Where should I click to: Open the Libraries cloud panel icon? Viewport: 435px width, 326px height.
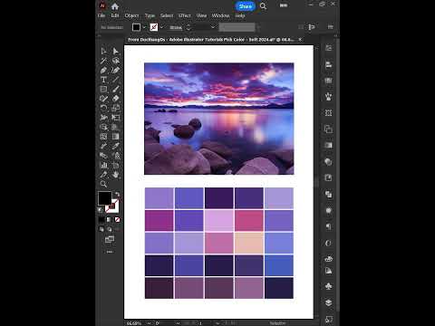(329, 259)
